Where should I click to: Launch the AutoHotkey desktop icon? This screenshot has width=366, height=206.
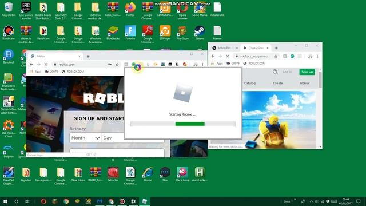[200, 174]
